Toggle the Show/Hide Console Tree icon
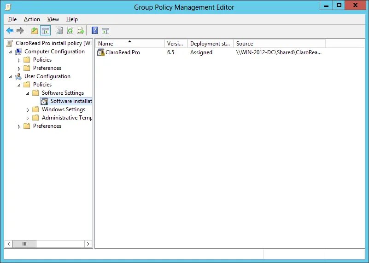Image resolution: width=369 pixels, height=263 pixels. click(46, 30)
